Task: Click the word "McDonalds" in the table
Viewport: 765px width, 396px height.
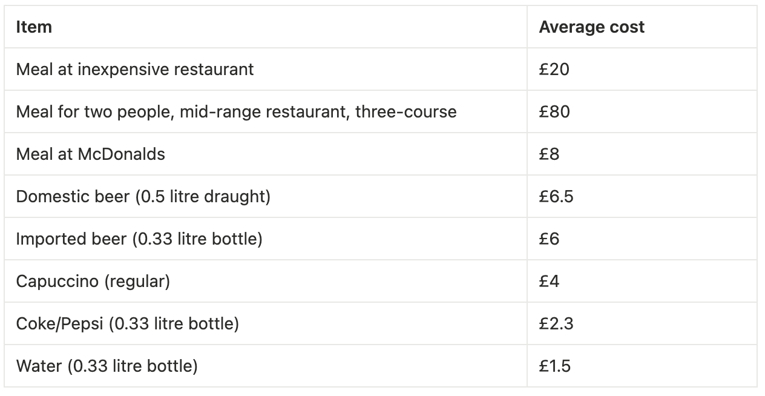Action: (121, 154)
